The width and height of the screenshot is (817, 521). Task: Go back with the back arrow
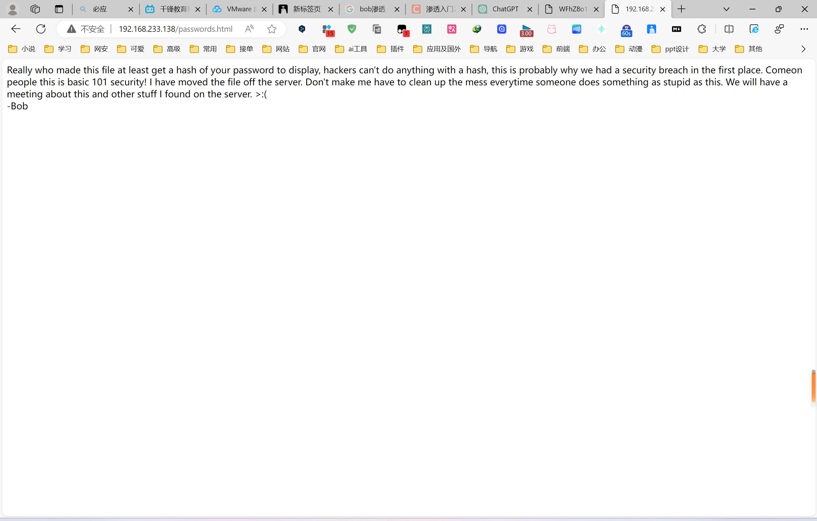click(16, 29)
